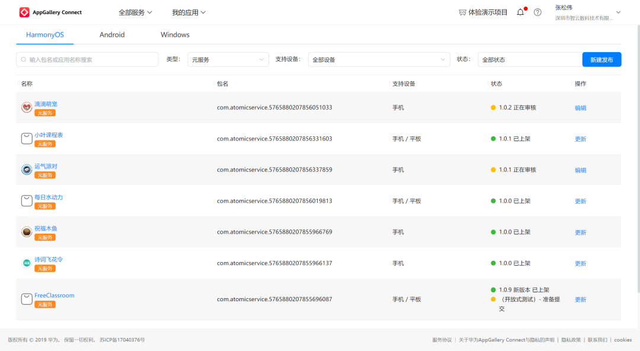
Task: Click the 运气派对 app icon
Action: pos(27,170)
